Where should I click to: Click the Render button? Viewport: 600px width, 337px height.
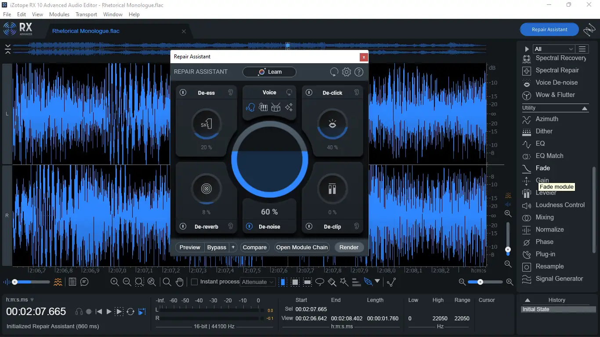349,247
